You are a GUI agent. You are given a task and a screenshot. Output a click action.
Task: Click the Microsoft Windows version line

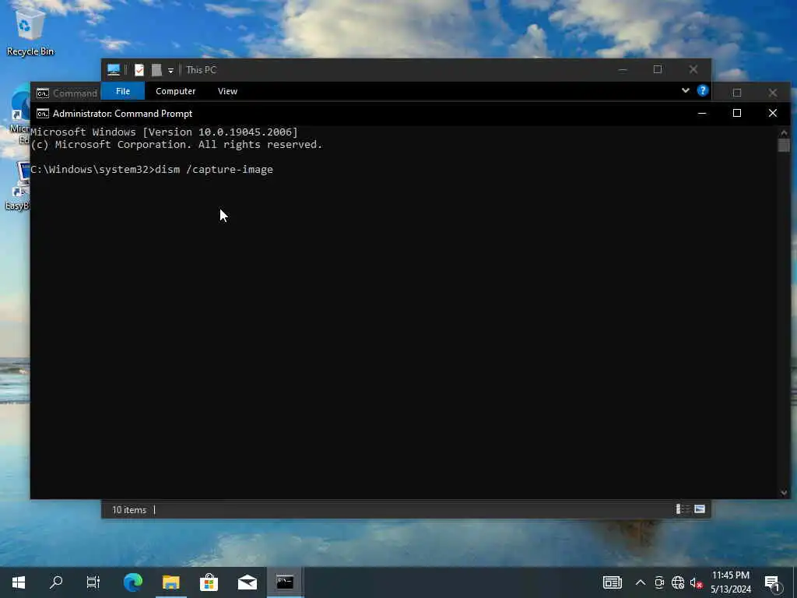coord(164,132)
